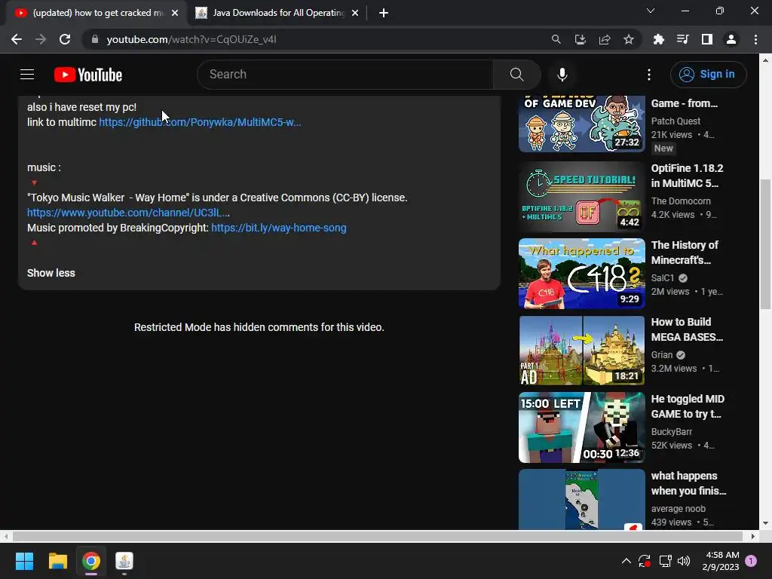Go forward in browser history
The height and width of the screenshot is (579, 772).
[41, 39]
